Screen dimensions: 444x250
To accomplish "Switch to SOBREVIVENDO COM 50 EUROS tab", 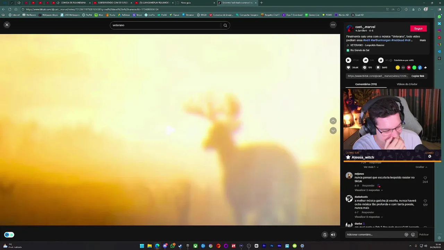I will [113, 3].
